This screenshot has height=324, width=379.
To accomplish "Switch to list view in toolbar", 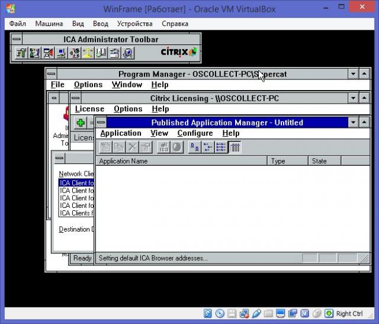I will [x=221, y=147].
